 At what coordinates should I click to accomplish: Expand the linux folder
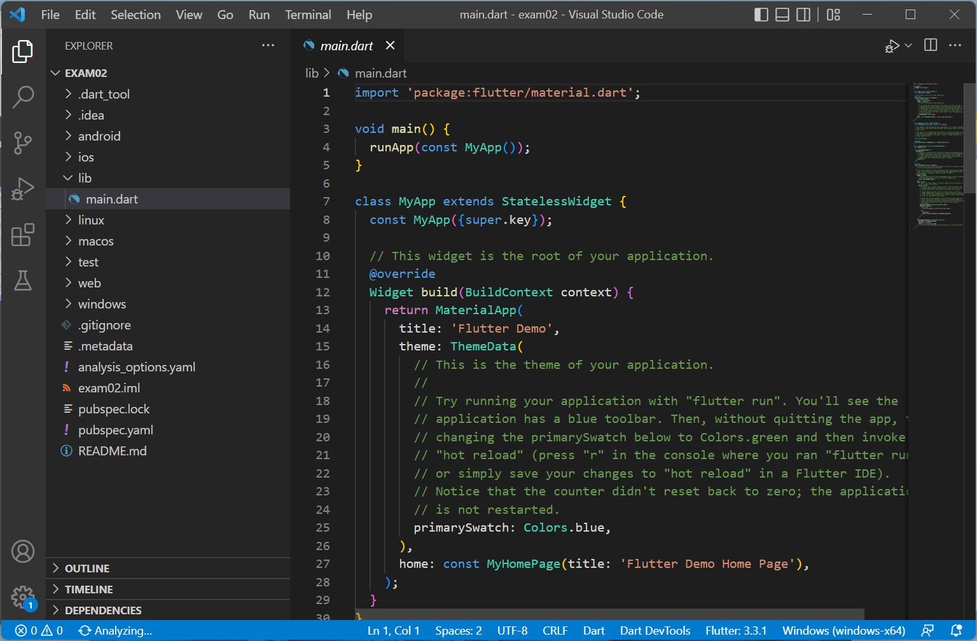click(168, 220)
